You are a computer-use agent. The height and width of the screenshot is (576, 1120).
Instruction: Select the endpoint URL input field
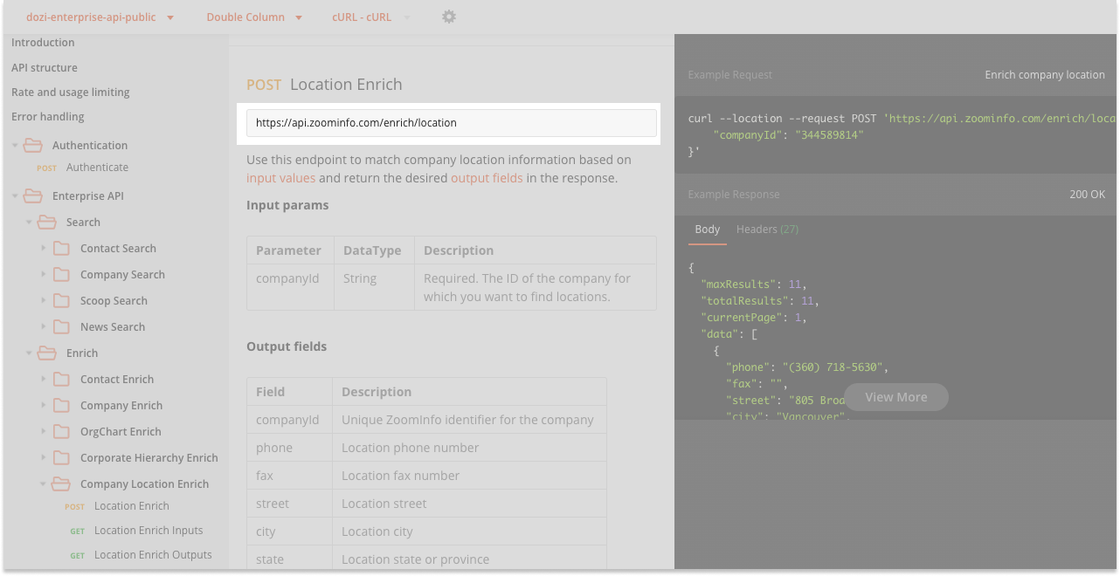[x=451, y=122]
